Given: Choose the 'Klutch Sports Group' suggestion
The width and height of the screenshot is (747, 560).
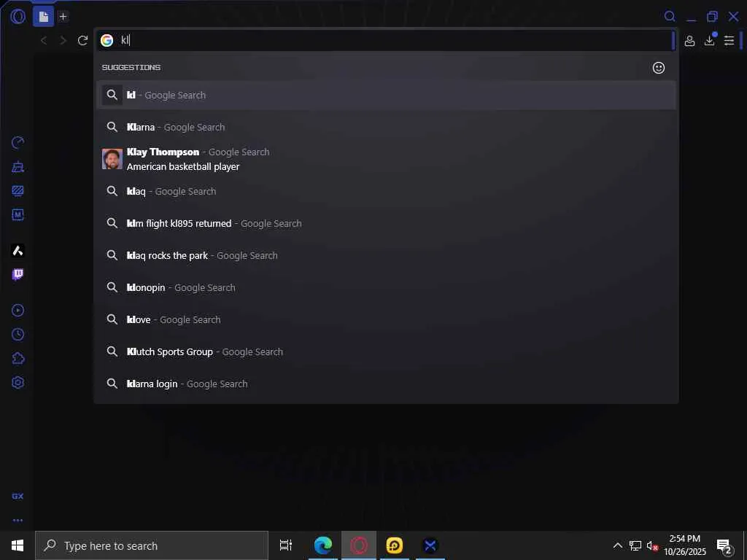Looking at the screenshot, I should (x=386, y=352).
